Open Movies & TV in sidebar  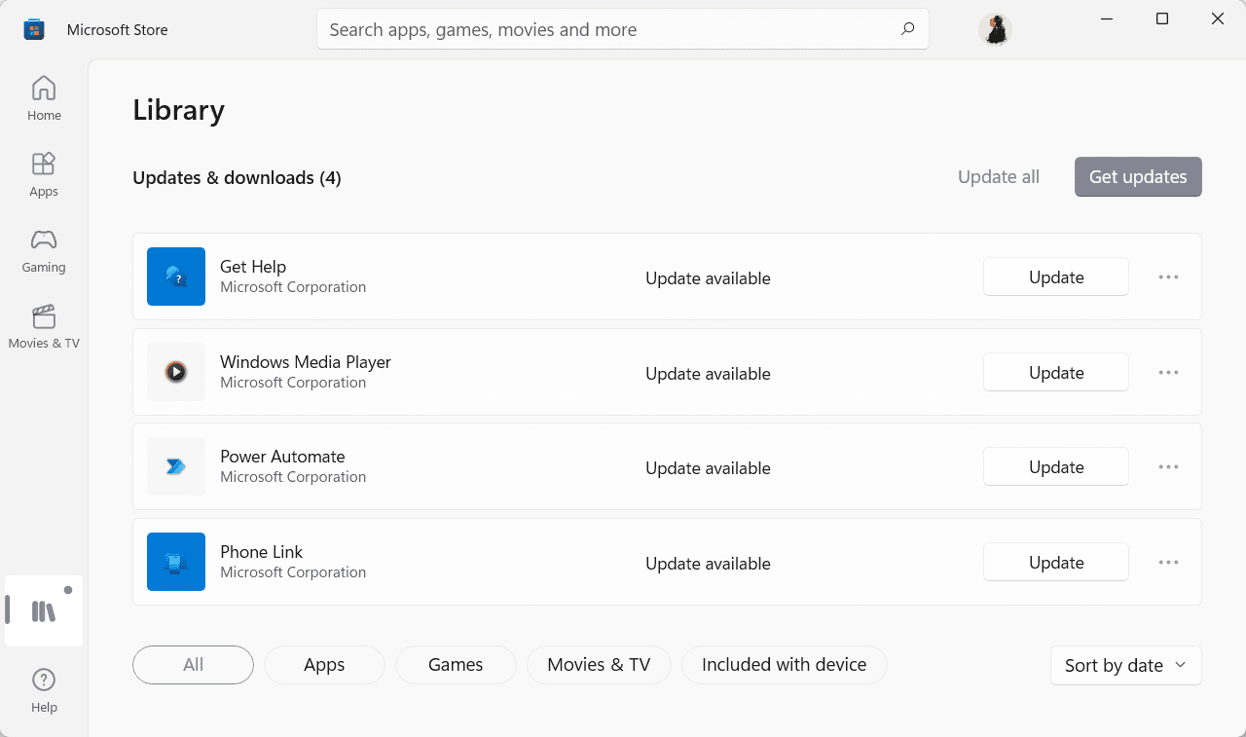44,326
